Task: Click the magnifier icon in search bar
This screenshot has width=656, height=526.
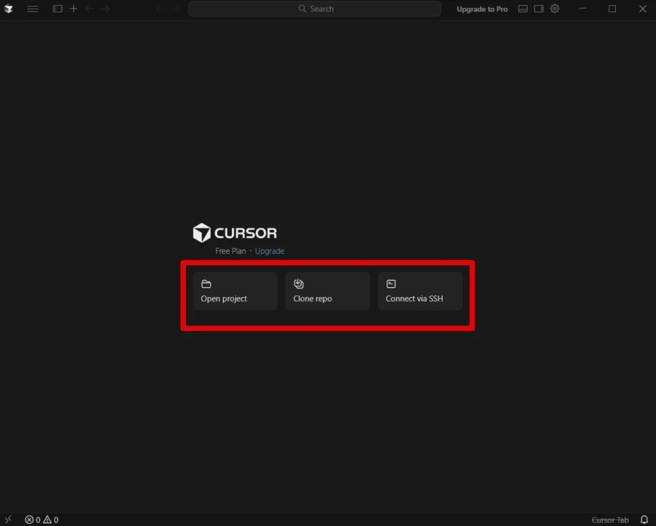Action: [x=302, y=9]
